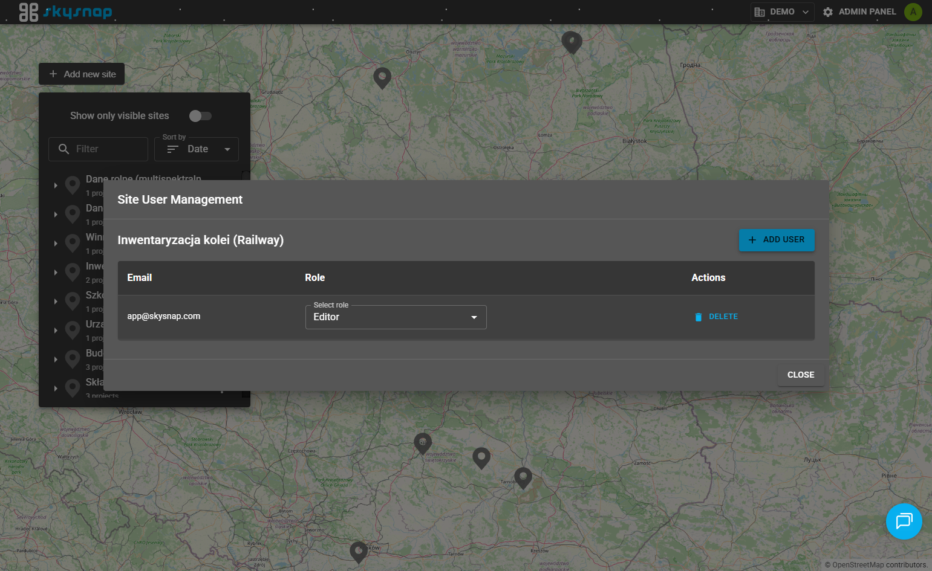Image resolution: width=932 pixels, height=571 pixels.
Task: Expand the Dane rolne site row
Action: [x=56, y=185]
